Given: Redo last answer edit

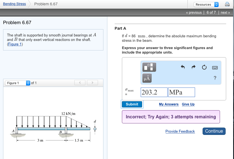Looking at the screenshot, I should click(193, 67).
